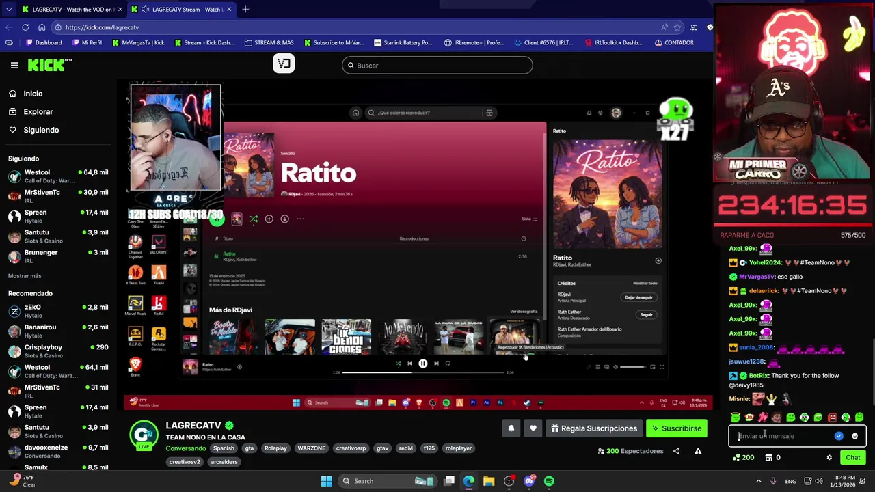Click the blue checkmark in chat input
This screenshot has width=875, height=492.
[839, 436]
